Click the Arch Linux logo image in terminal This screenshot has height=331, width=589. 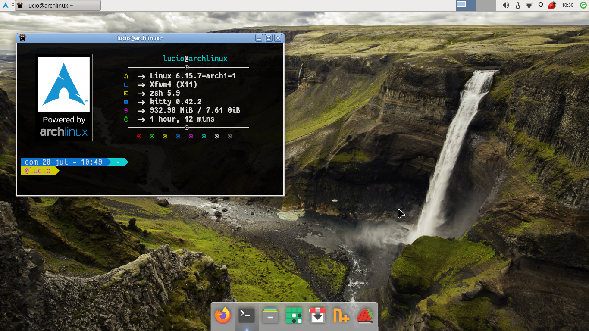pos(64,84)
